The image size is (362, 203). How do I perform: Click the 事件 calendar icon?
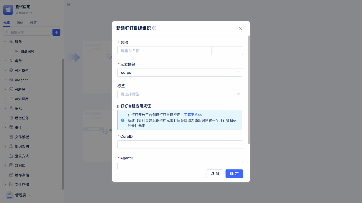pyautogui.click(x=11, y=127)
